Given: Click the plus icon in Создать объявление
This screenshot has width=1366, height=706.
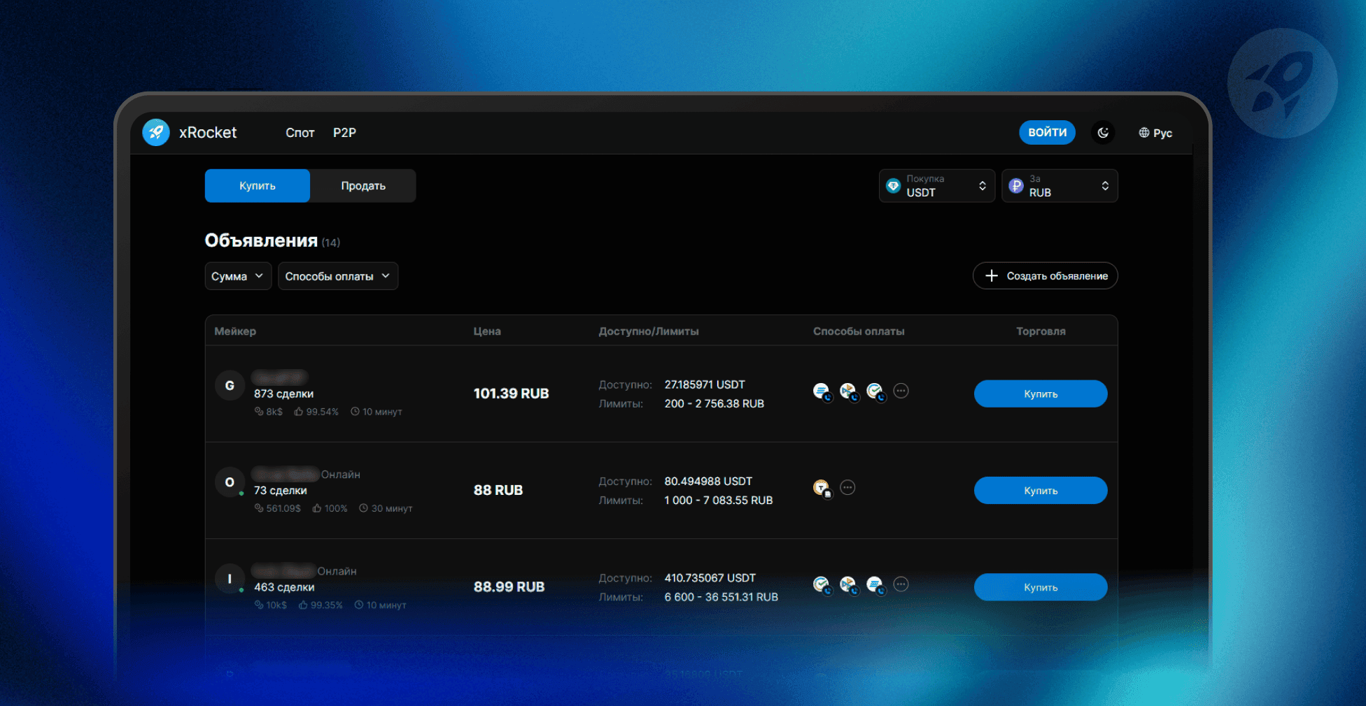Looking at the screenshot, I should pyautogui.click(x=992, y=276).
